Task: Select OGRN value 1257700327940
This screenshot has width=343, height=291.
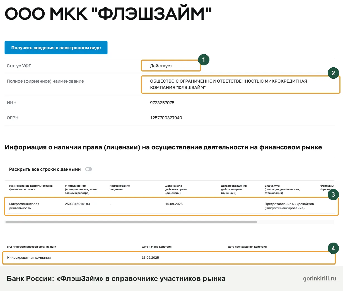Action: [x=166, y=118]
